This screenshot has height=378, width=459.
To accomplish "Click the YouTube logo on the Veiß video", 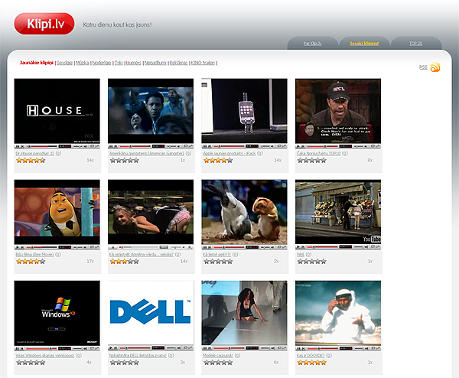I will [371, 240].
